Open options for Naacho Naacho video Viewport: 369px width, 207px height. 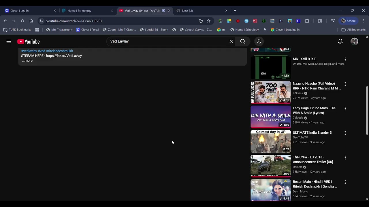pyautogui.click(x=345, y=84)
